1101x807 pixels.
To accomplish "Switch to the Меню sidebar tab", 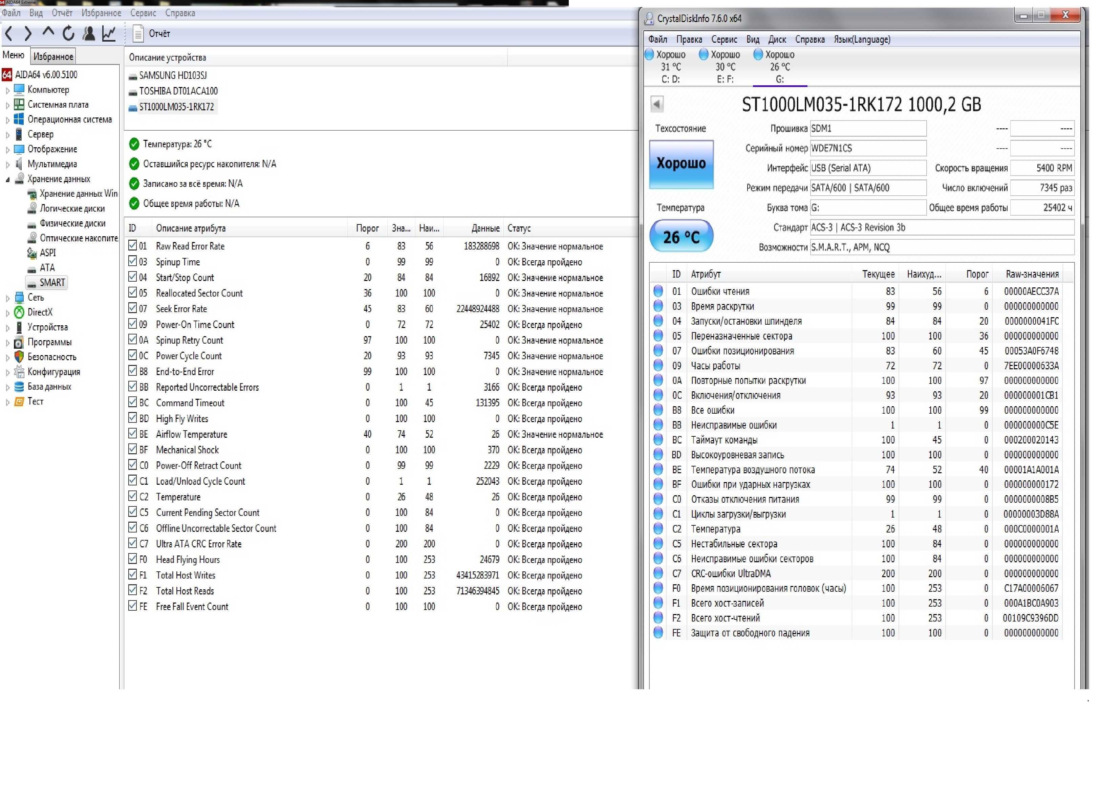I will click(13, 55).
